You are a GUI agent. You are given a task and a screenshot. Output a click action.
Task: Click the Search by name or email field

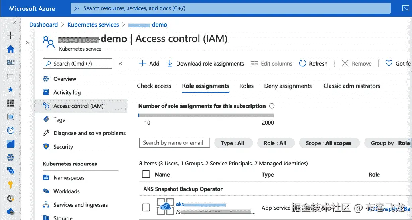[x=174, y=143]
